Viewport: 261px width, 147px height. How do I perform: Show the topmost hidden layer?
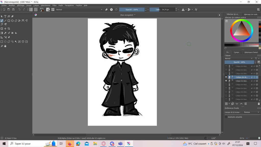(226, 66)
